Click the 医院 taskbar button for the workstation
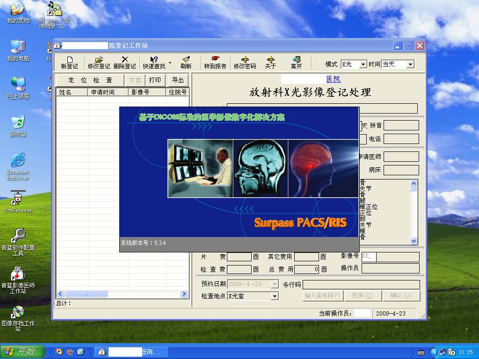The width and height of the screenshot is (479, 359). point(131,352)
